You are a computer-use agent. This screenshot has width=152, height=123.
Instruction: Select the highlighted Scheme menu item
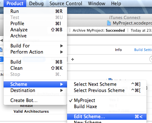click(35, 84)
